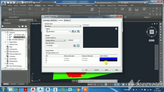This screenshot has height=92, width=164.
Task: Click the legend style edit icon
Action: click(73, 31)
